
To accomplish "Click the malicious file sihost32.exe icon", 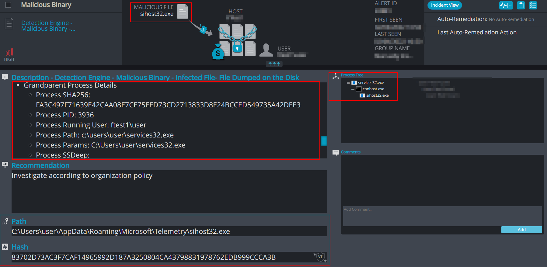I will [183, 12].
